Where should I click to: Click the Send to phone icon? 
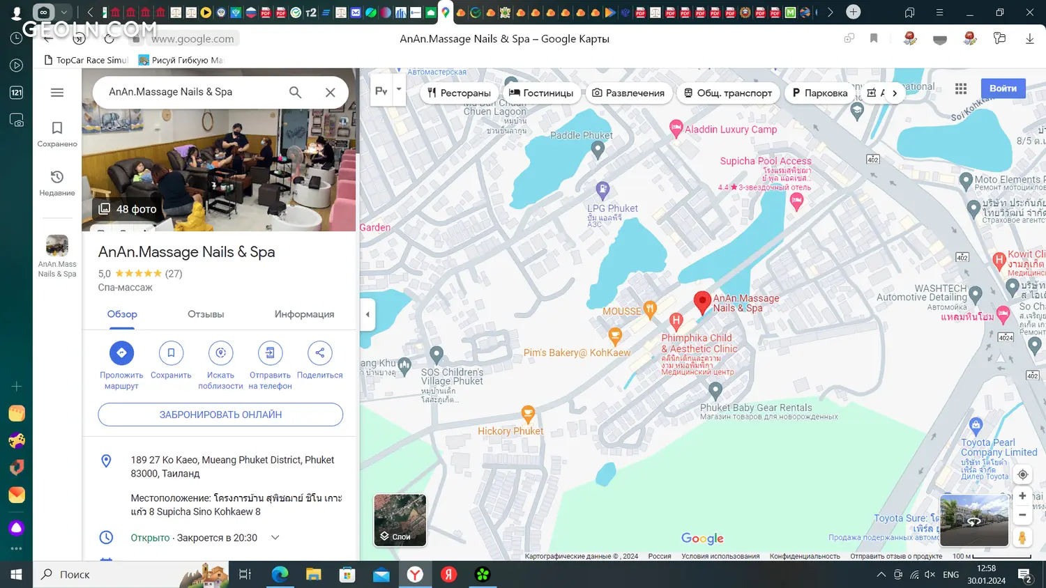270,353
